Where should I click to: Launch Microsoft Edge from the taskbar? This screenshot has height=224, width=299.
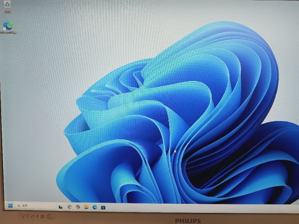(95, 207)
